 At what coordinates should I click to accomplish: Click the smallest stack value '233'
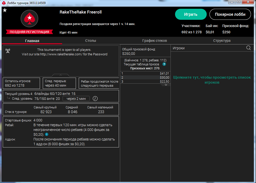pyautogui.click(x=101, y=112)
